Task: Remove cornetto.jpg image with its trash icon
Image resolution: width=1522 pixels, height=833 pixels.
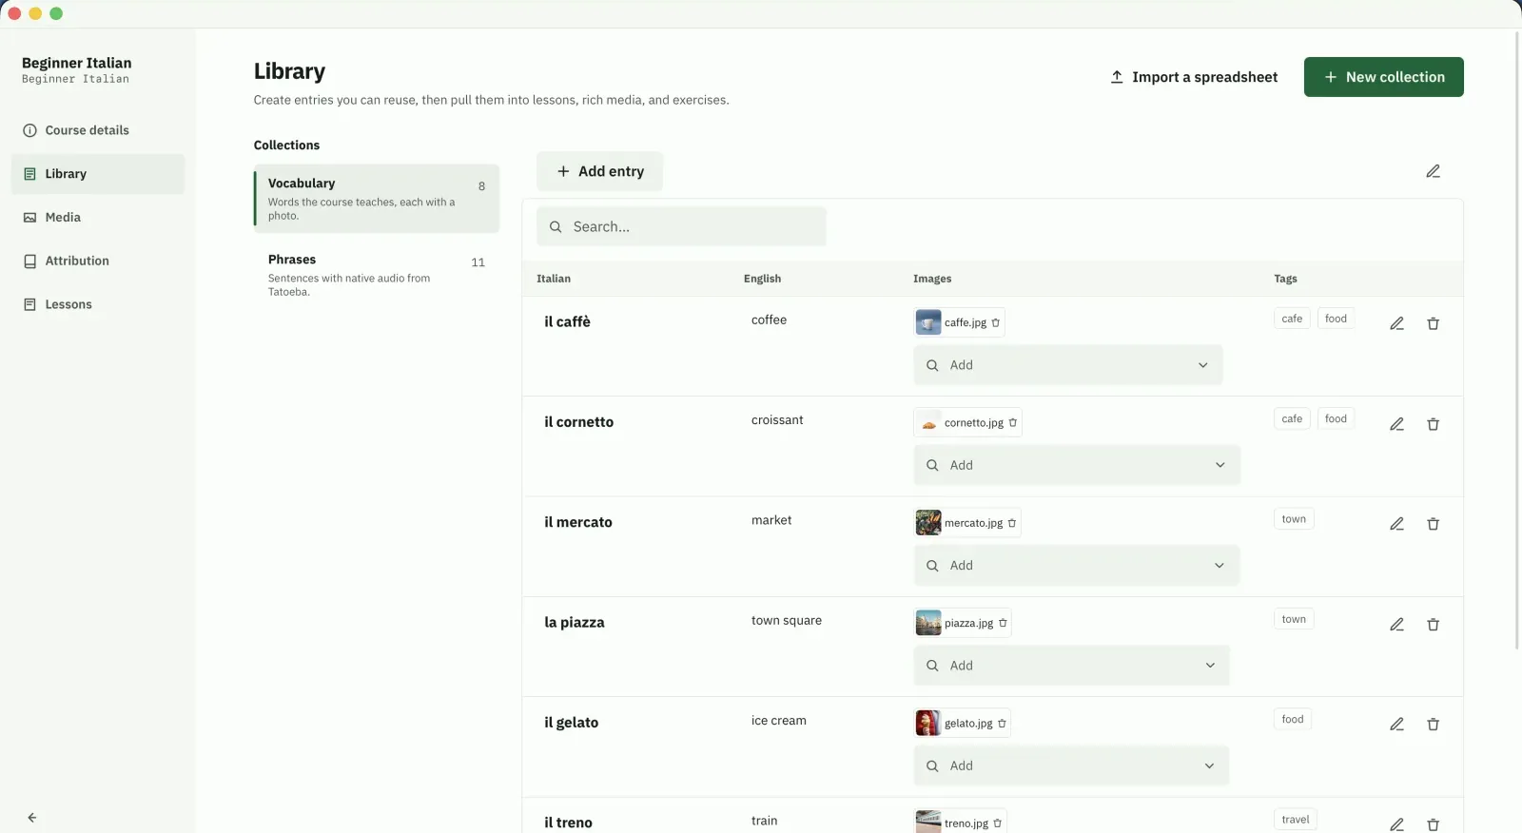Action: (1013, 423)
